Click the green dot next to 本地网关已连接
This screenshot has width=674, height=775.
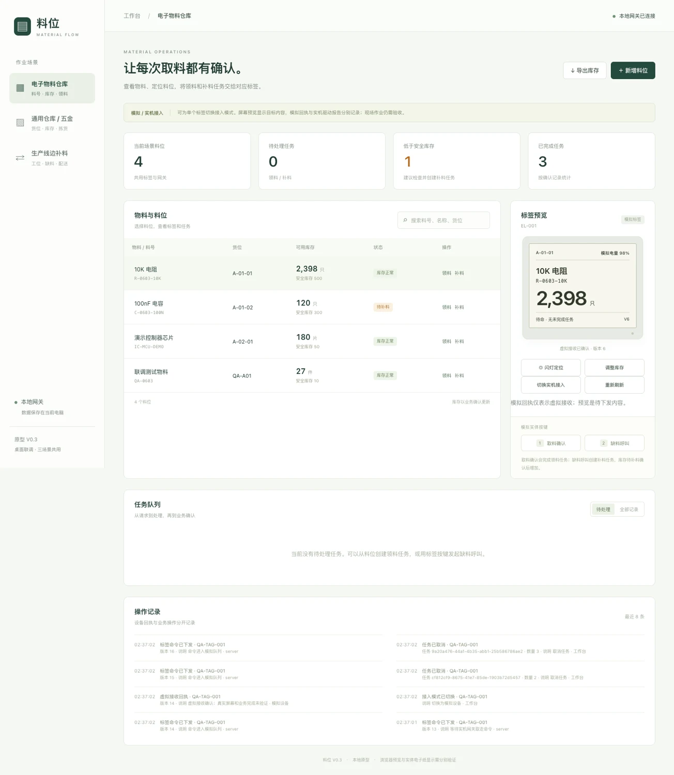coord(614,17)
